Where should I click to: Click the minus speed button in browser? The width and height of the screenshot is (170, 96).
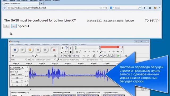(x=14, y=26)
